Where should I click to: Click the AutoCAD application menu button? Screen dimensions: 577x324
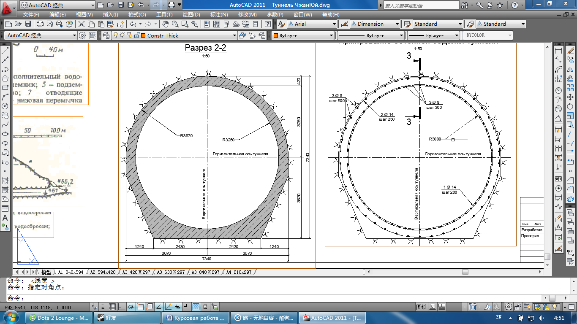click(x=7, y=6)
